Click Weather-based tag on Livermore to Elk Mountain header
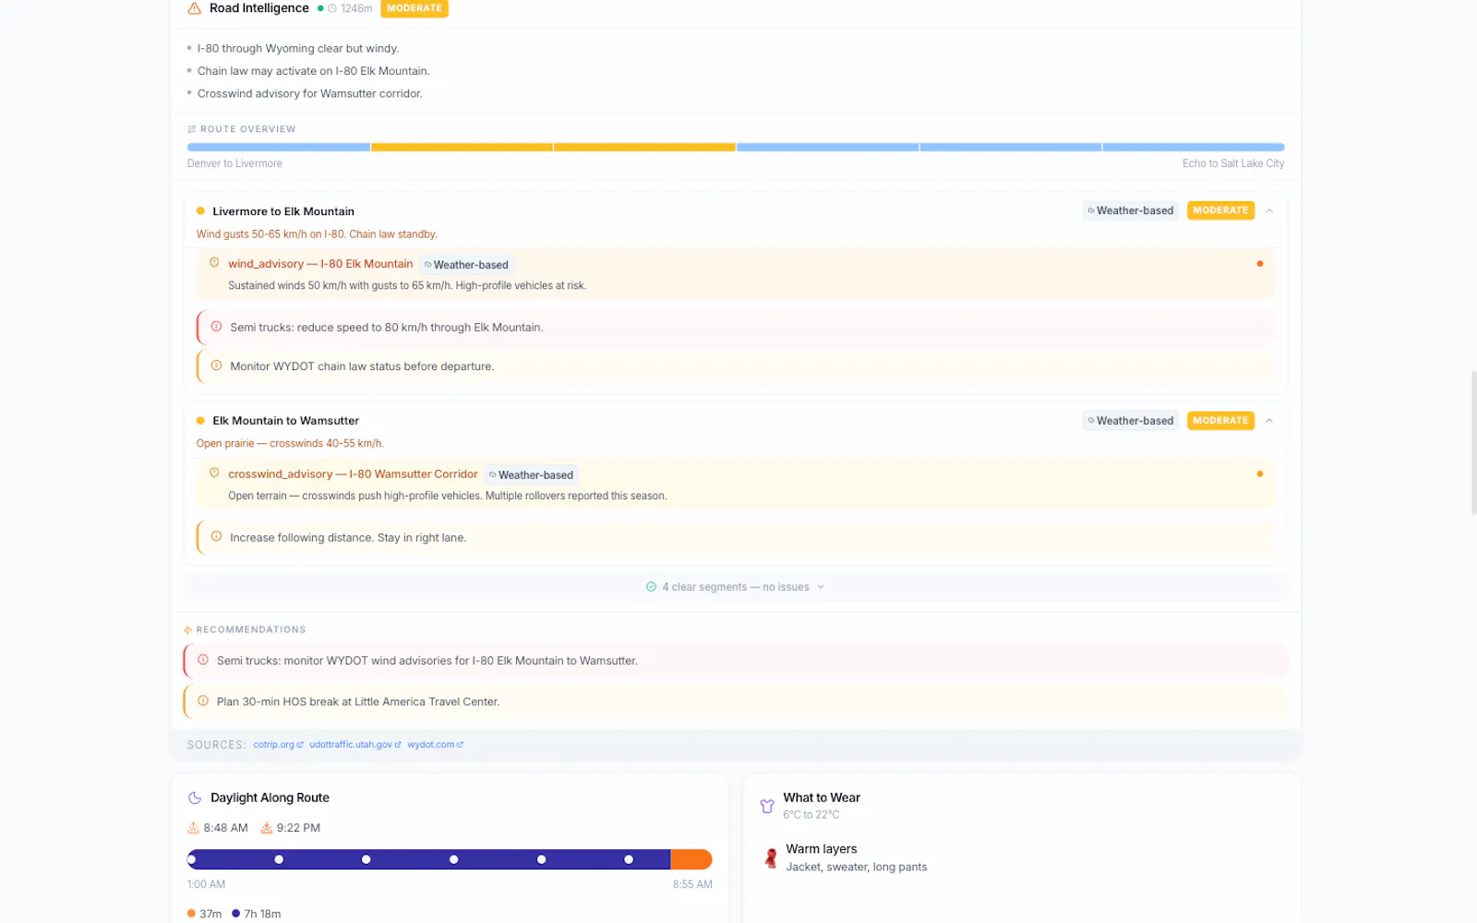 [1131, 211]
